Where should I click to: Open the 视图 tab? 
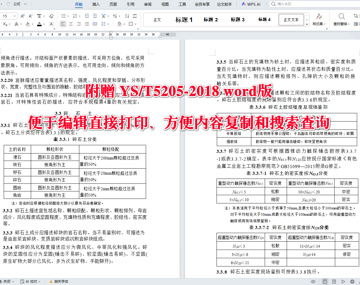(165, 4)
